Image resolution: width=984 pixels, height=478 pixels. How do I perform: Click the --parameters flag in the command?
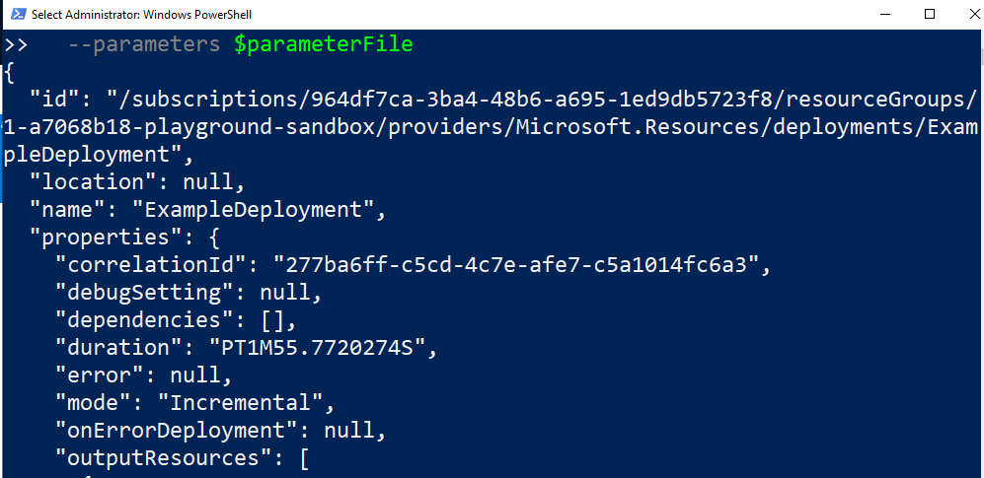click(x=143, y=44)
